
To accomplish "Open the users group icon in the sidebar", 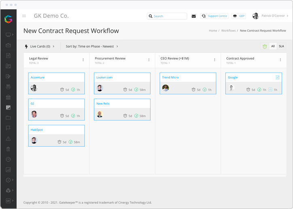I will tap(8, 87).
